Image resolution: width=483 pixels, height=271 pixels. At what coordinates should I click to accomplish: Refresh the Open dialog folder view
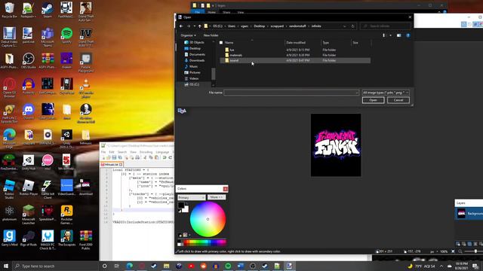353,26
